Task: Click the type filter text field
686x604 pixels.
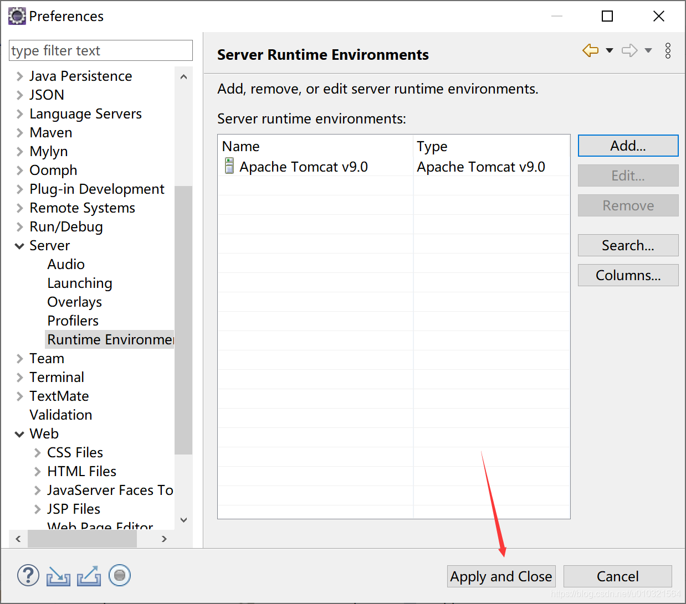Action: click(x=100, y=50)
